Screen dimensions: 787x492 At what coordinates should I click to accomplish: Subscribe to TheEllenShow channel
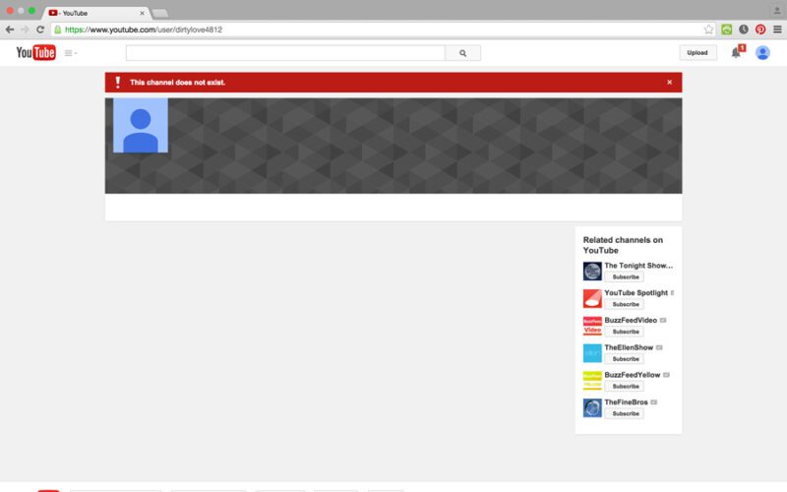626,358
